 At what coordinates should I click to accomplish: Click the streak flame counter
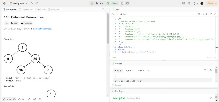[195, 4]
